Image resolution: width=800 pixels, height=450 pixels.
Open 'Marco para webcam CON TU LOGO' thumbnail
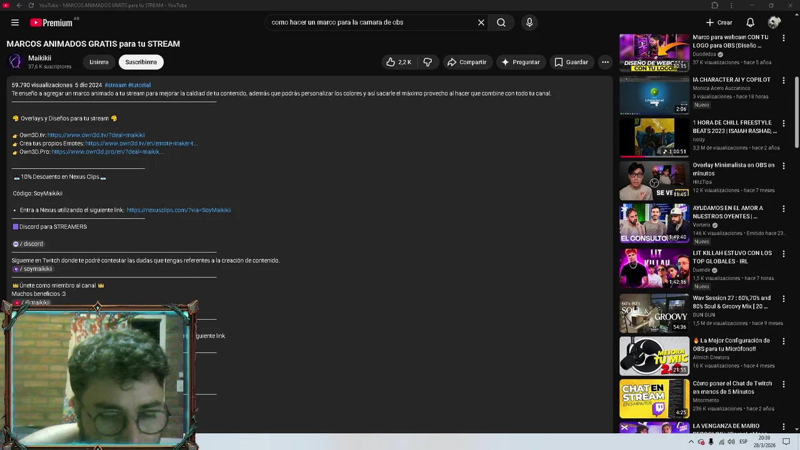654,52
